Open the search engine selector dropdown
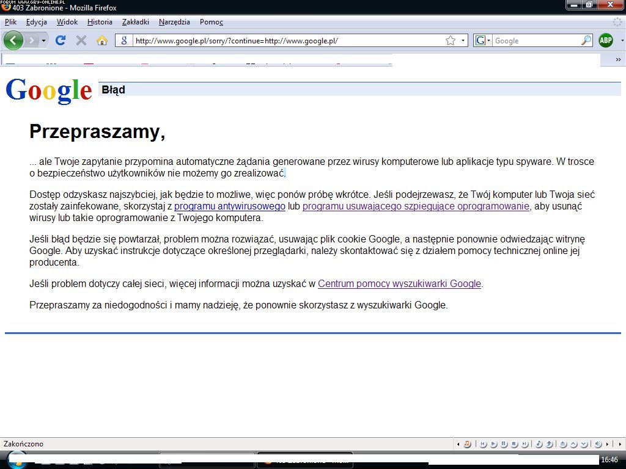Image resolution: width=626 pixels, height=469 pixels. pyautogui.click(x=482, y=40)
